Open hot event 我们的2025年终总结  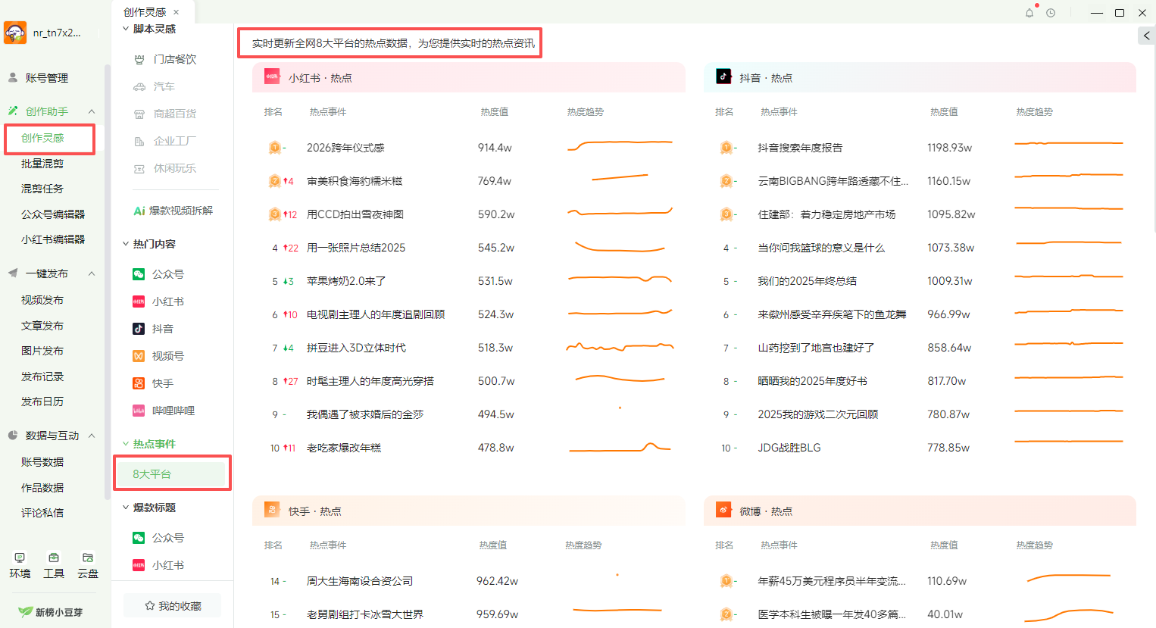pyautogui.click(x=808, y=281)
